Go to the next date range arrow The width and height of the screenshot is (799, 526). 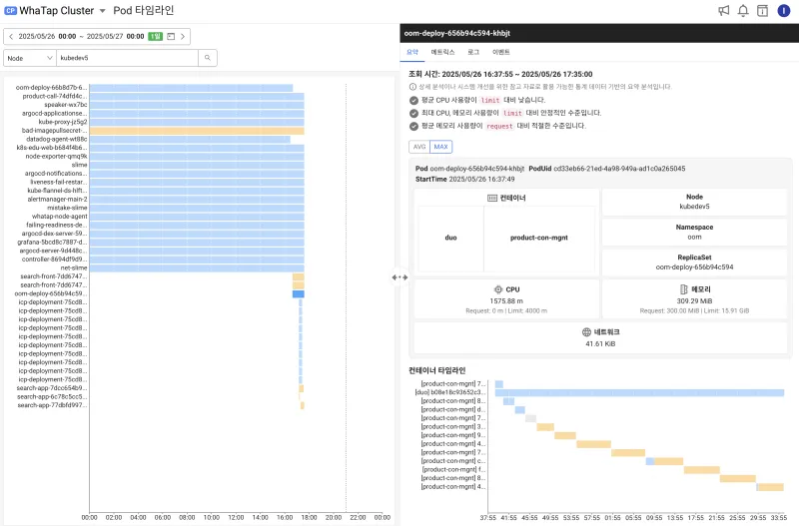[183, 37]
